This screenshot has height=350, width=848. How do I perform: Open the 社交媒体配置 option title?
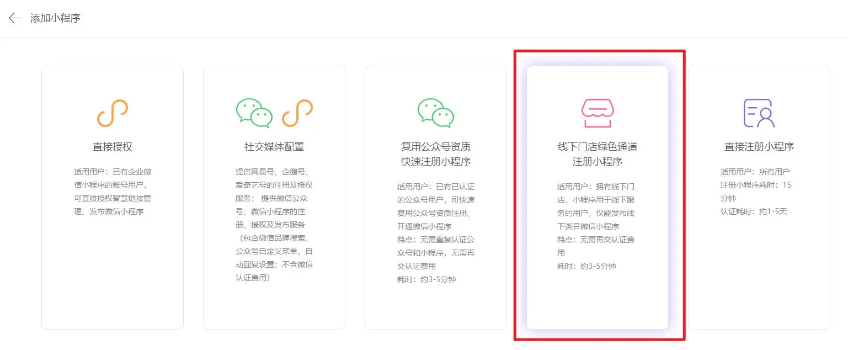coord(274,147)
